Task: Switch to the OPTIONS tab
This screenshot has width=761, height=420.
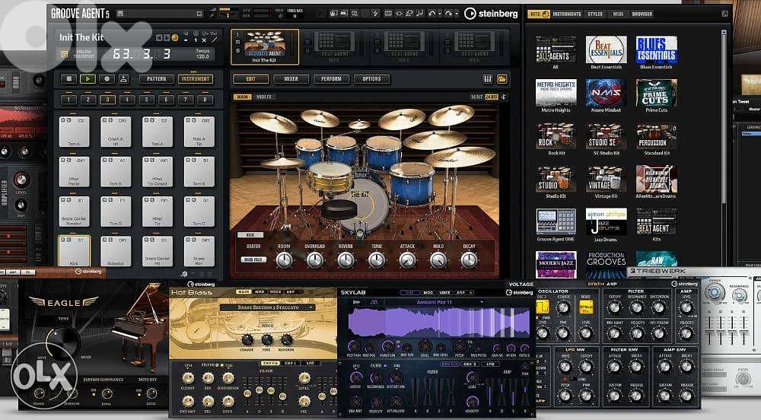Action: 372,78
